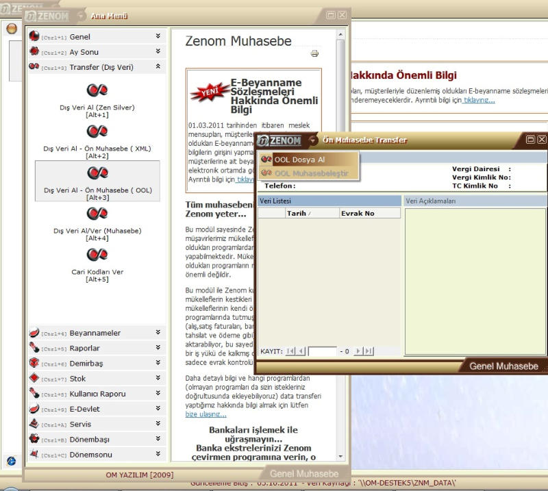Image resolution: width=548 pixels, height=491 pixels.
Task: Click the KAYIT record number field
Action: pyautogui.click(x=322, y=351)
